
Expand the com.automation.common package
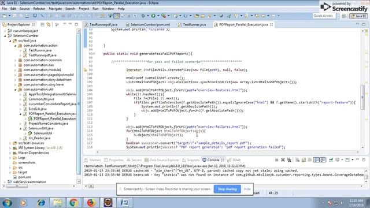(x=16, y=60)
